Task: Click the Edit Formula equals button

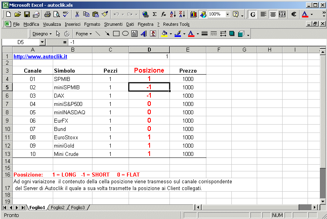Action: [x=65, y=42]
